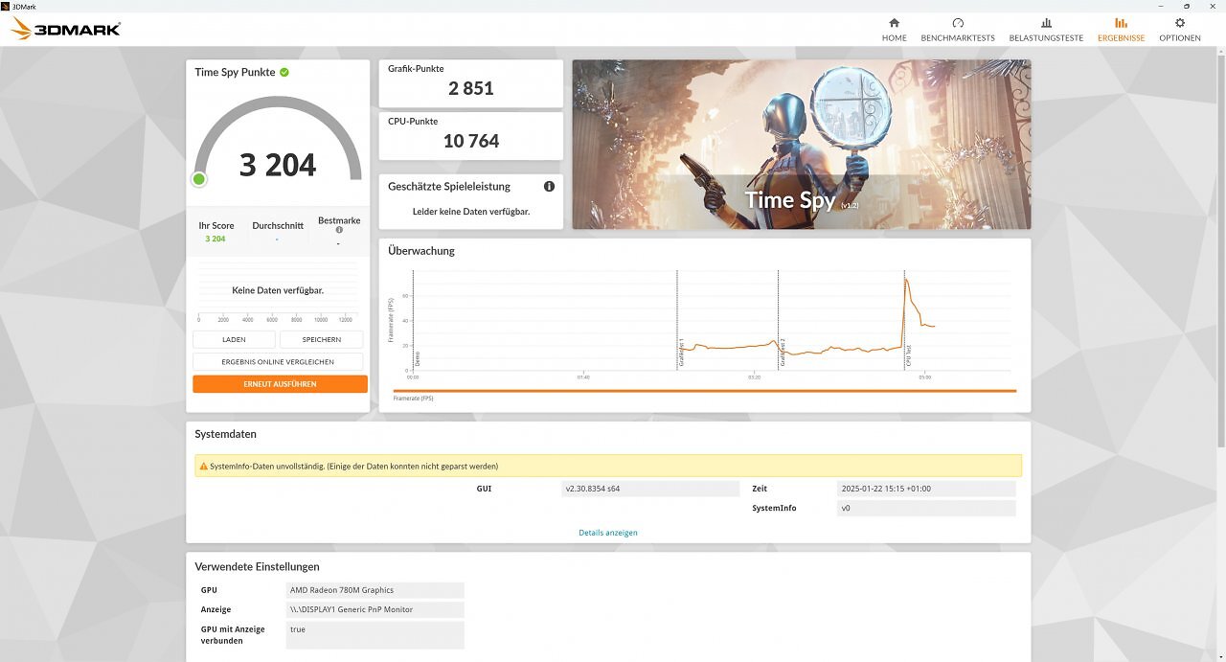
Task: Minimize the 3DMark window
Action: pos(1163,6)
